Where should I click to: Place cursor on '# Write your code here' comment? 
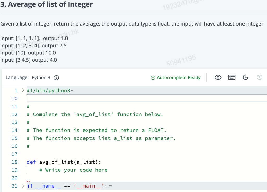(73, 170)
